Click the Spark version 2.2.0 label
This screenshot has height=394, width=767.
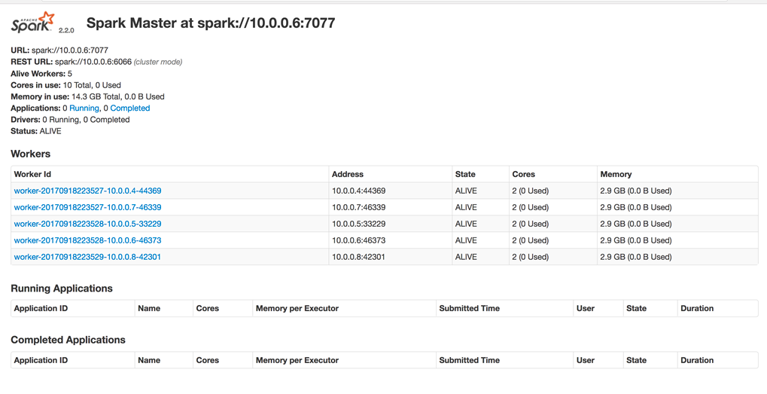66,30
